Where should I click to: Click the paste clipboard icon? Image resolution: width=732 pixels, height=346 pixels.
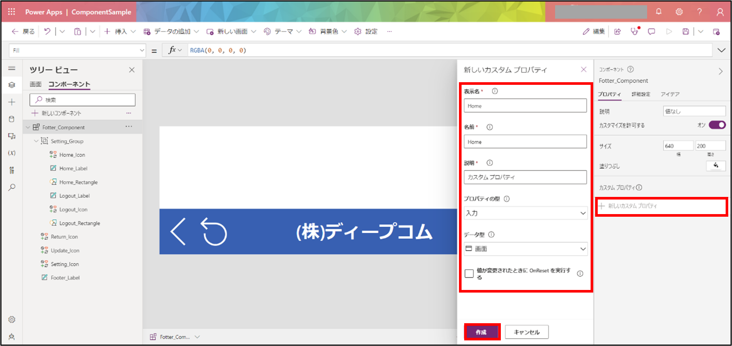pyautogui.click(x=77, y=31)
